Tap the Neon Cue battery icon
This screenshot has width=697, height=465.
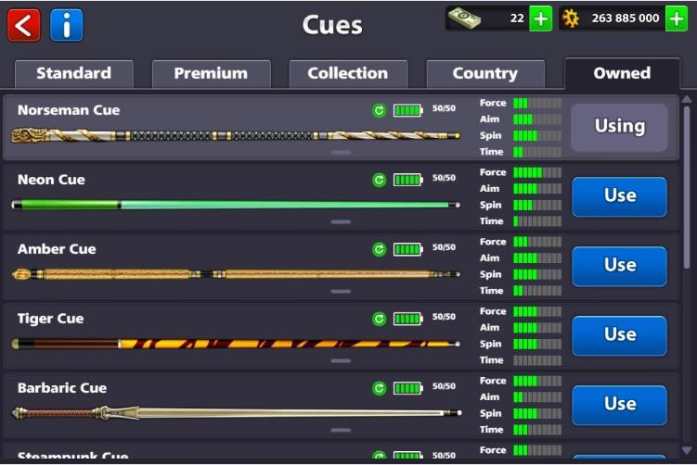coord(408,180)
